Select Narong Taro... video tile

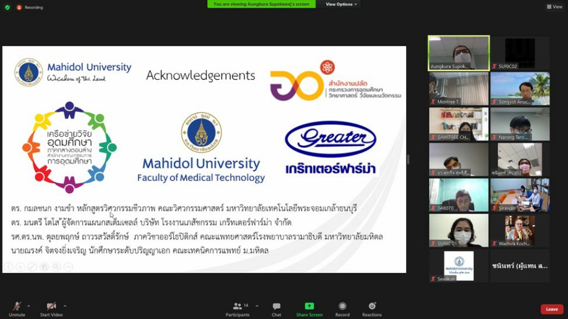[x=520, y=124]
